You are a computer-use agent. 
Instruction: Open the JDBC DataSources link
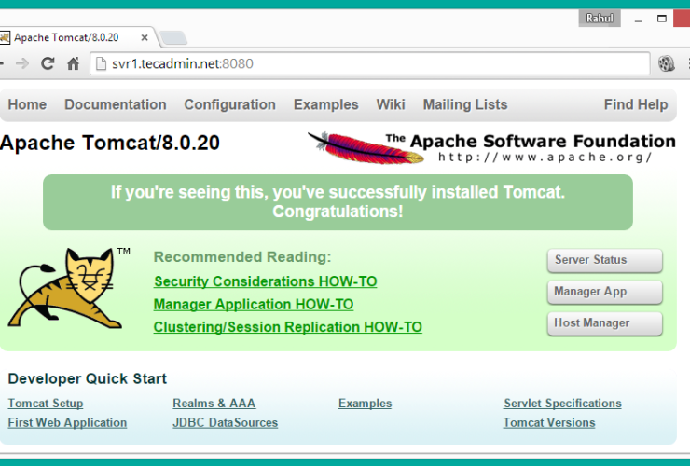point(225,422)
